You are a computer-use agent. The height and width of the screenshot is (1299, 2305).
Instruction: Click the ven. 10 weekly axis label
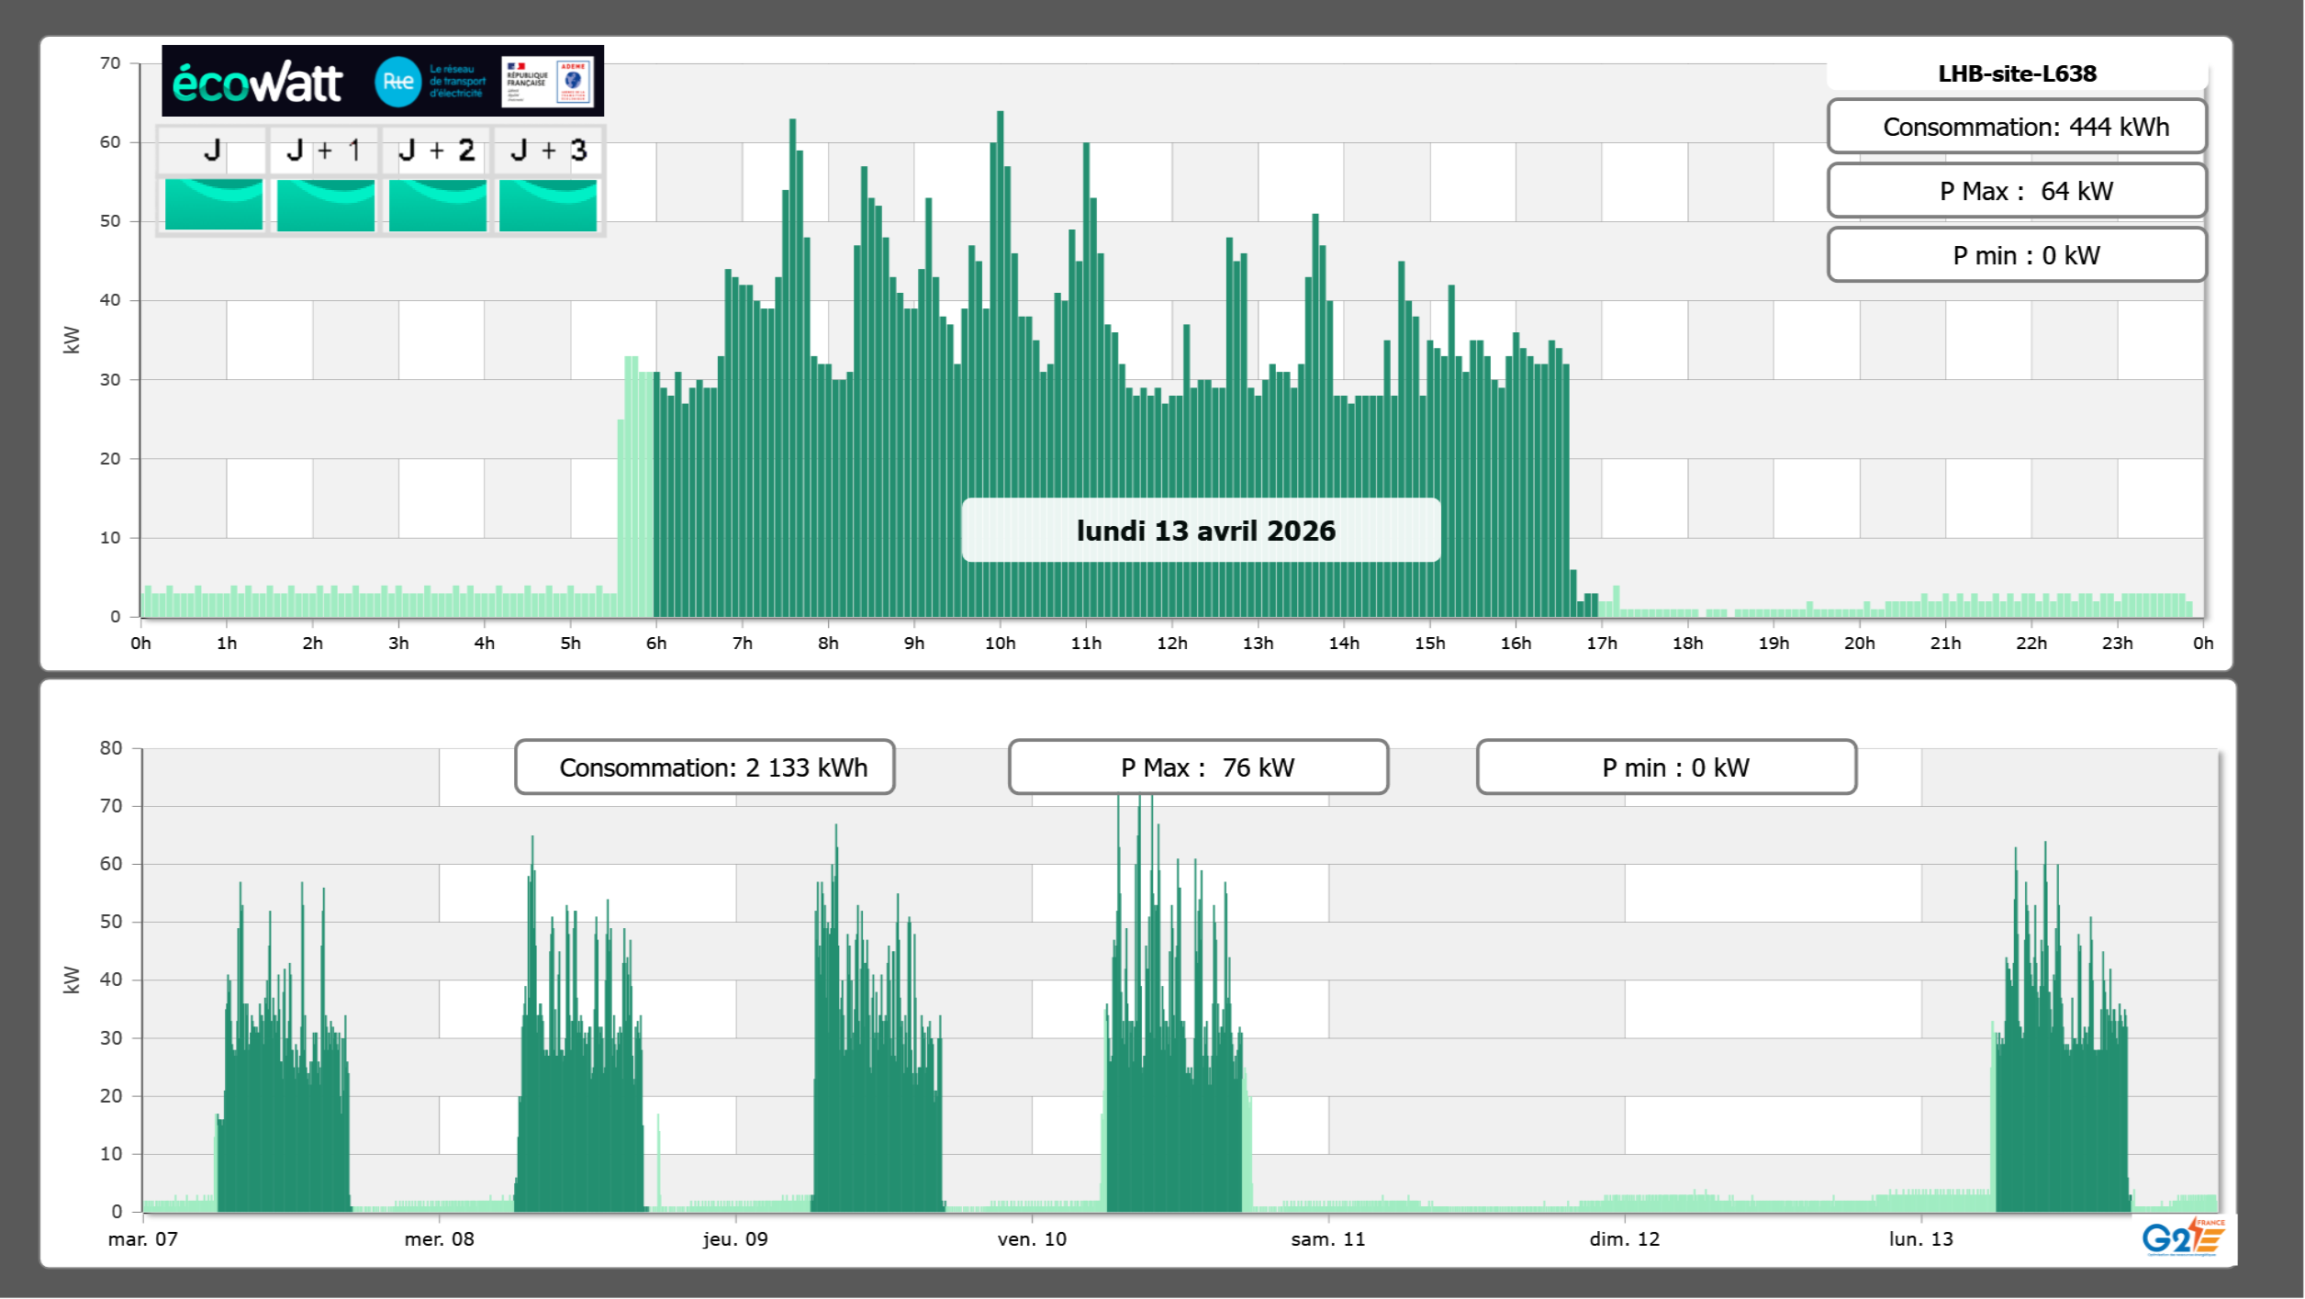1032,1239
